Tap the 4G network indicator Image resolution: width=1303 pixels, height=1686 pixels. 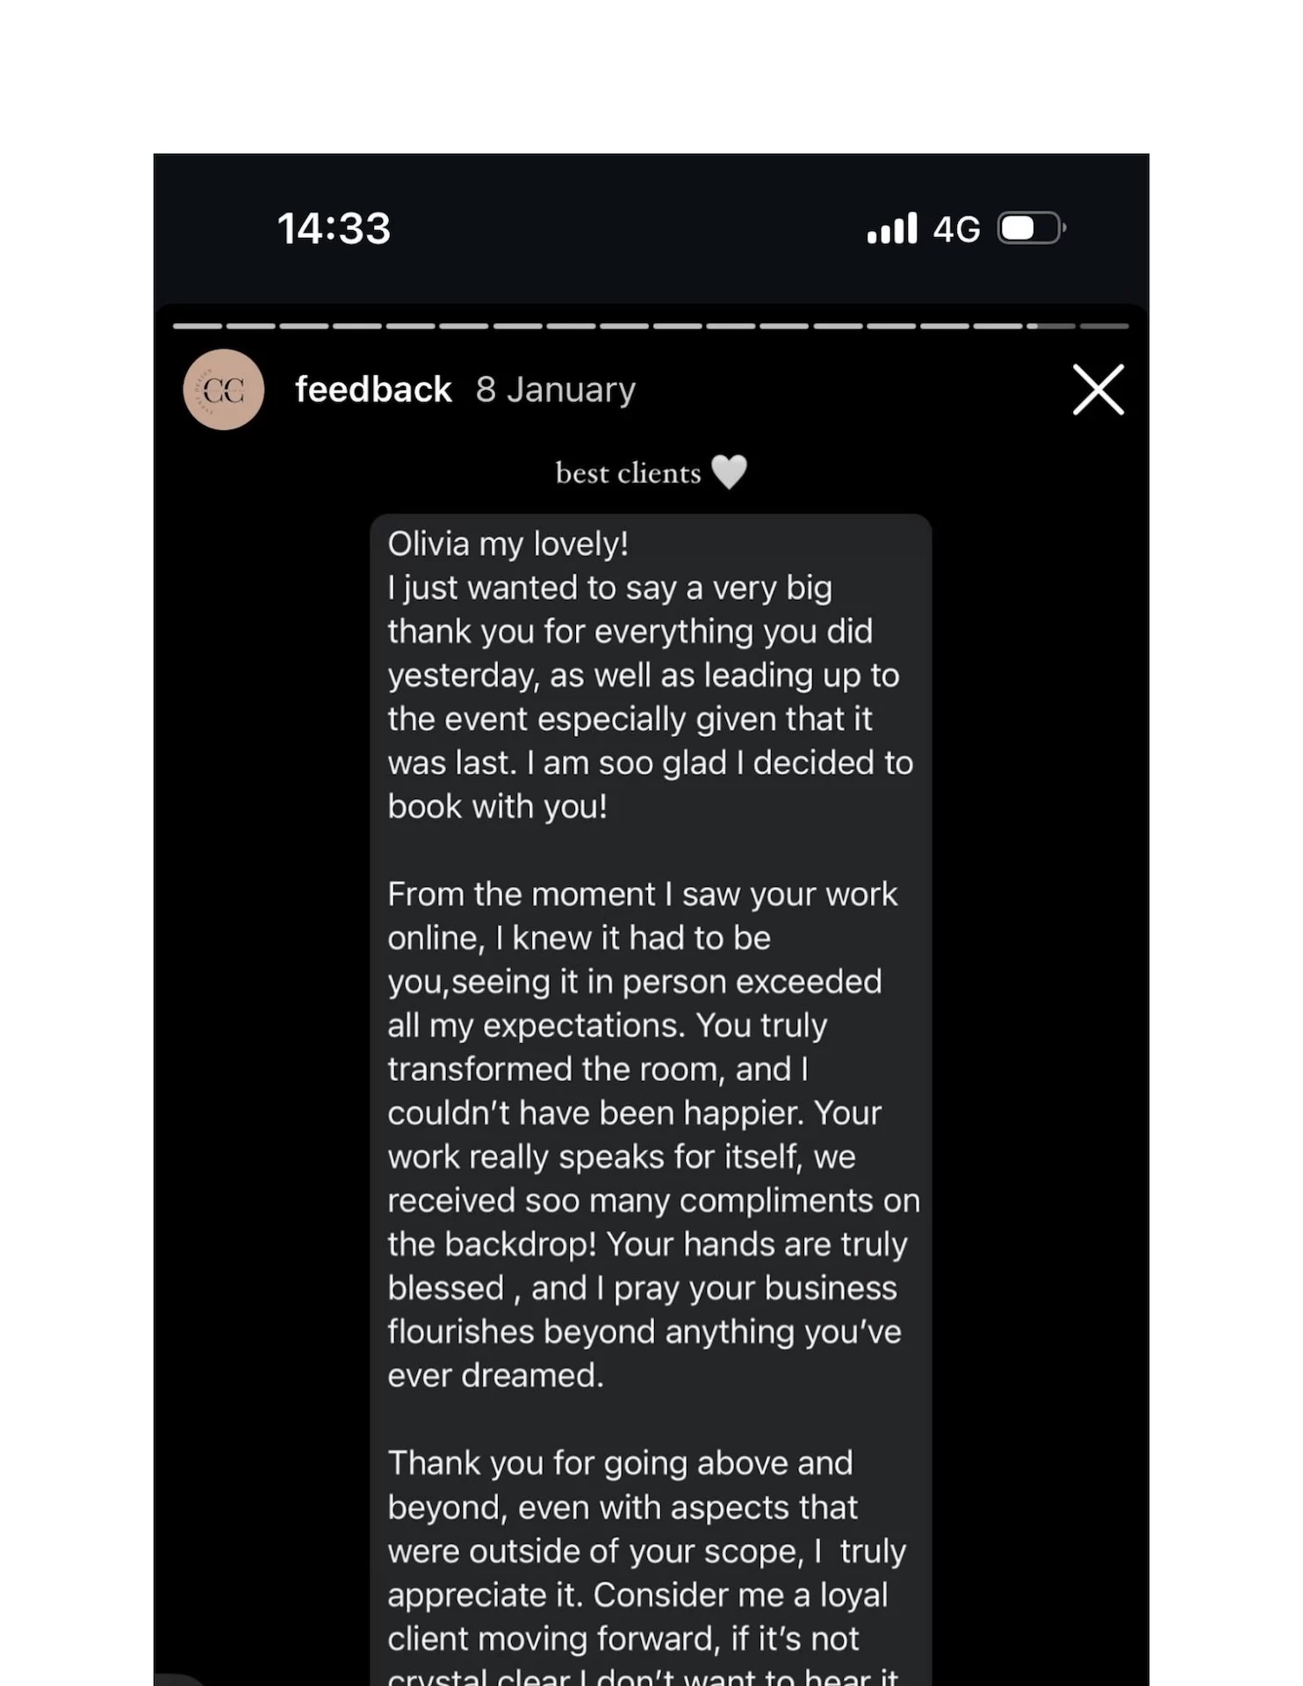pyautogui.click(x=956, y=229)
